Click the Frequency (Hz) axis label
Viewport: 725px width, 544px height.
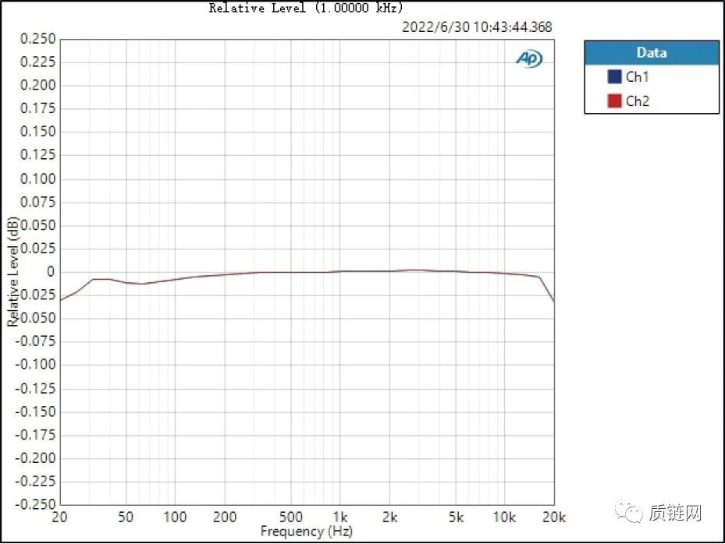(306, 531)
